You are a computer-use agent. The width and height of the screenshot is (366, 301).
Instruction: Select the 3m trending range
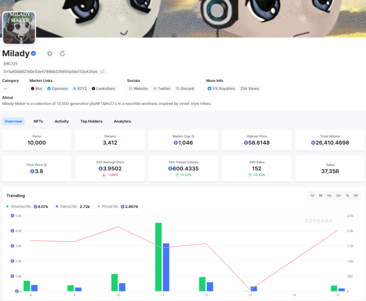tap(339, 195)
